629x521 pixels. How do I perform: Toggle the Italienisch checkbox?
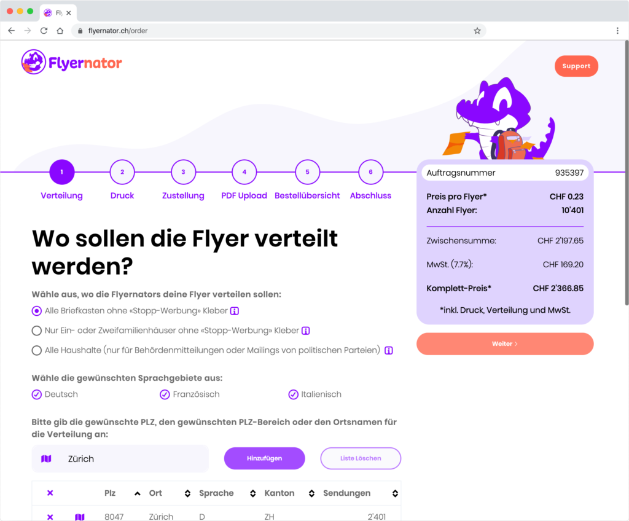click(x=293, y=394)
